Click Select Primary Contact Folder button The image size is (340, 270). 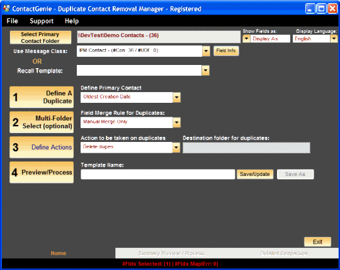point(40,37)
